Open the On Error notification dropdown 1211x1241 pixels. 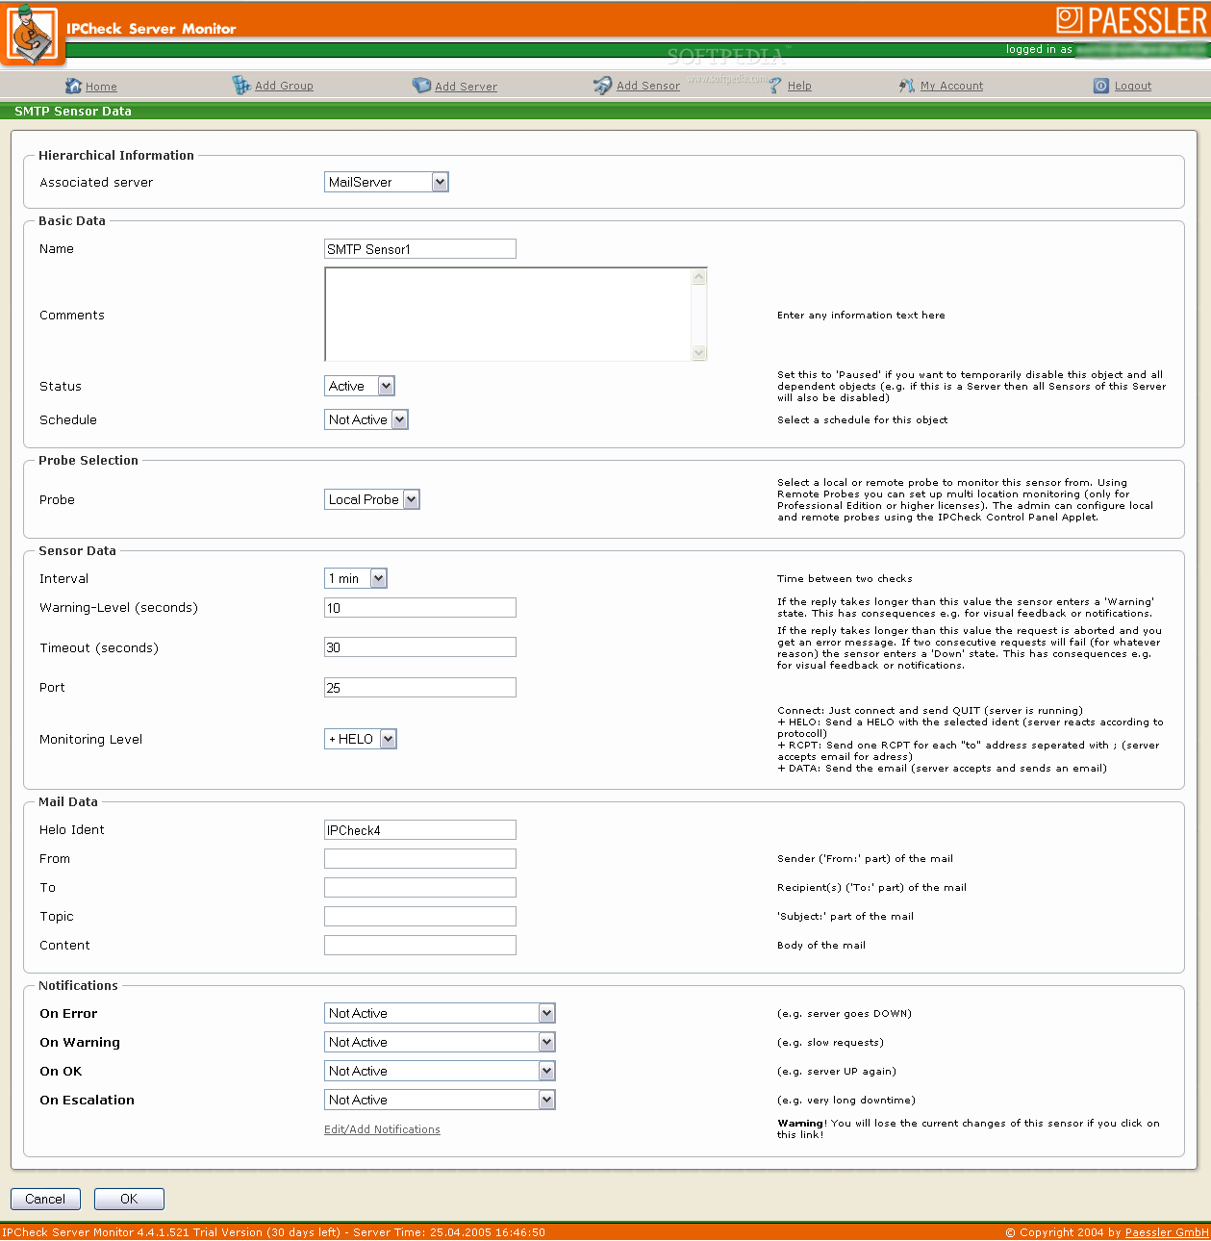click(440, 1013)
